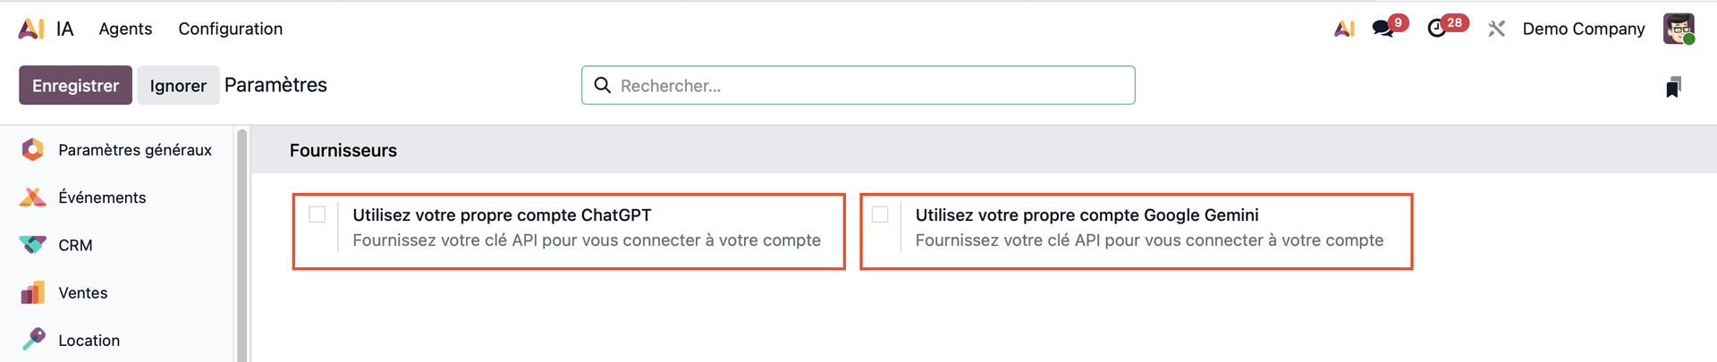Click the sidebar vertical scrollbar

(x=241, y=241)
